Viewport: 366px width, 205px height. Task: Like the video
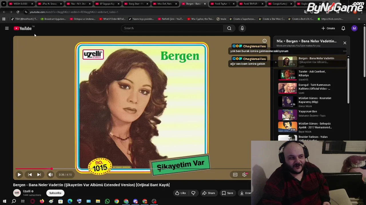pos(180,193)
